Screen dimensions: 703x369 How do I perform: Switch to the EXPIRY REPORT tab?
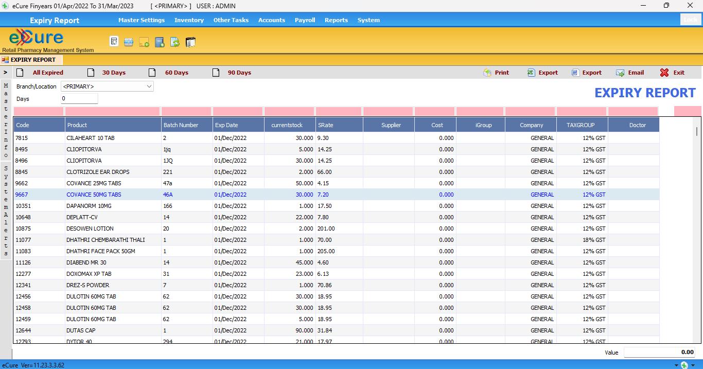tap(32, 60)
